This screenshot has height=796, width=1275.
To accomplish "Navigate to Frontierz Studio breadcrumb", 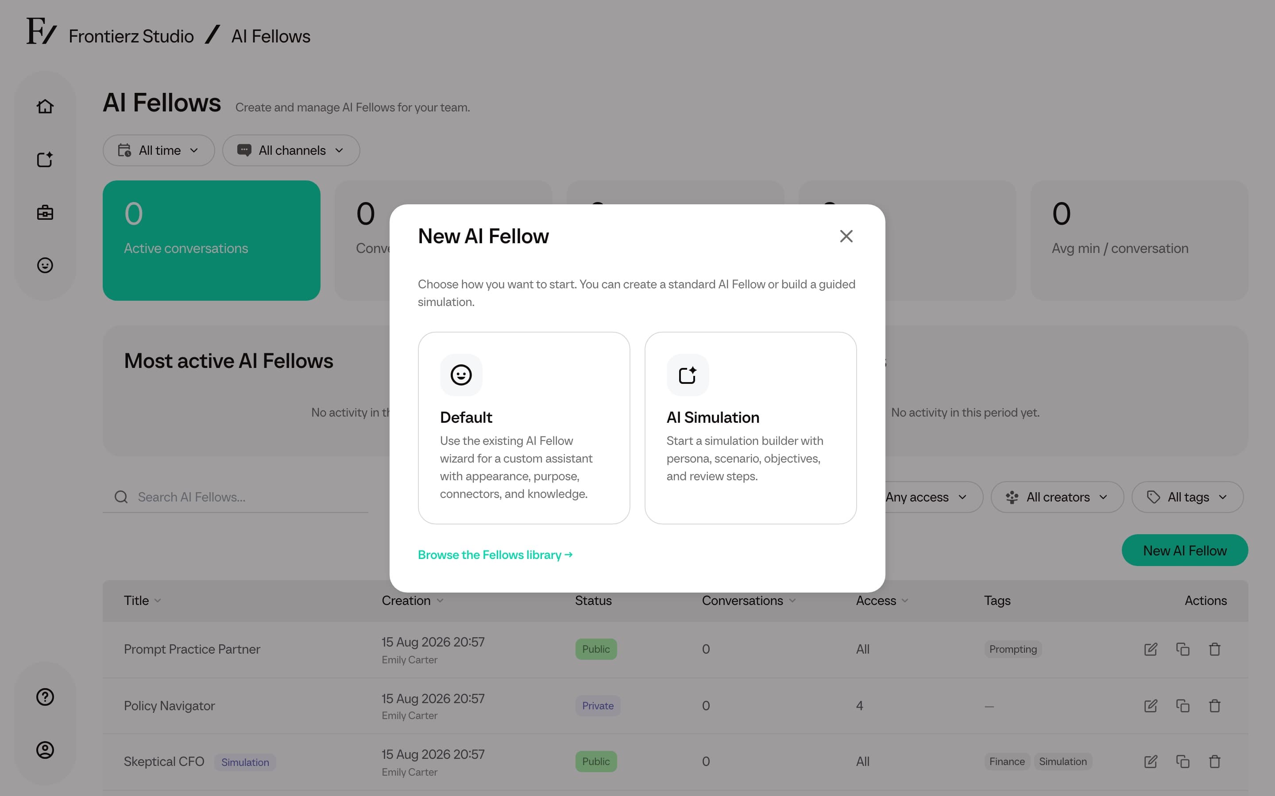I will point(131,36).
